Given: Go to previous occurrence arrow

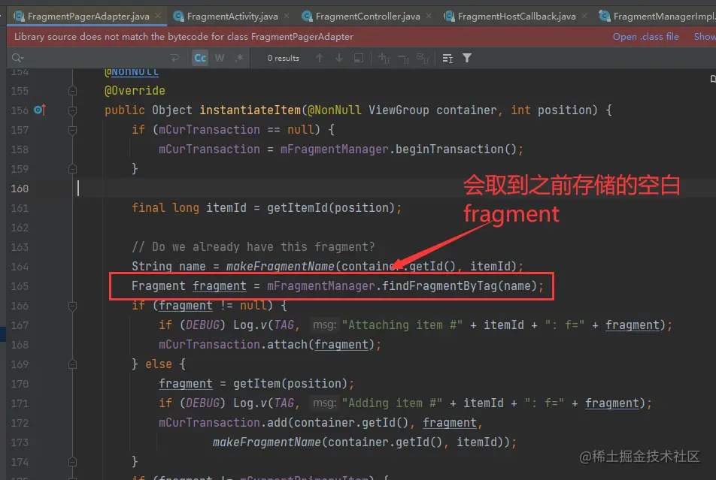Looking at the screenshot, I should click(320, 58).
